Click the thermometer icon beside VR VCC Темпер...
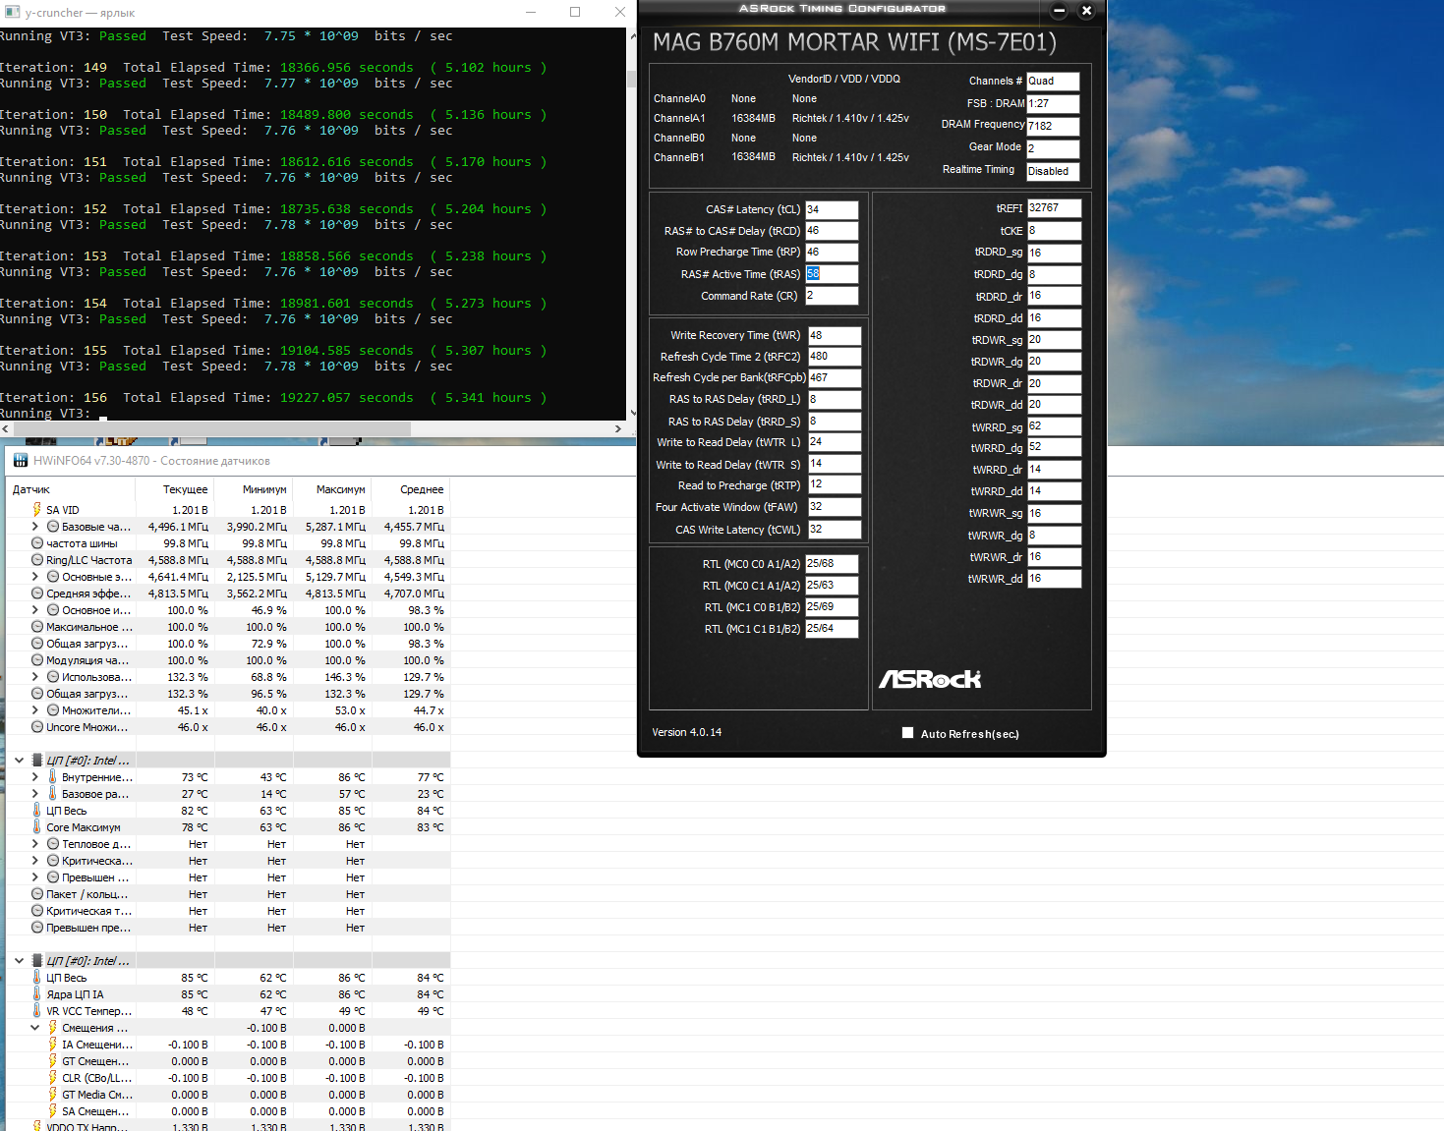The image size is (1444, 1131). (x=36, y=1011)
